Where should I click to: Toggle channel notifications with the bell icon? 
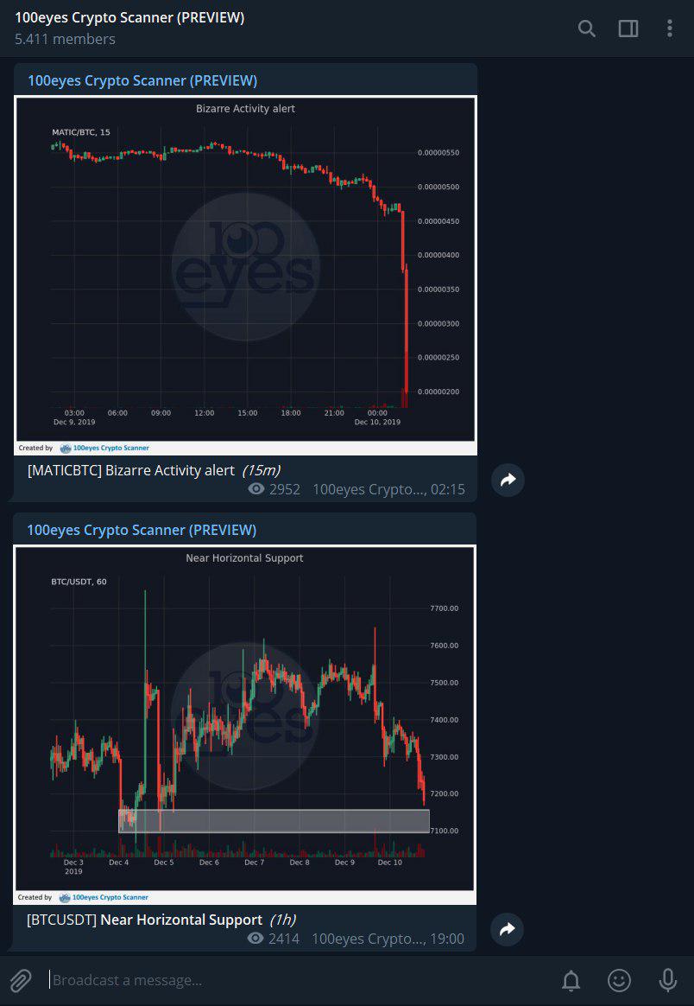(571, 980)
